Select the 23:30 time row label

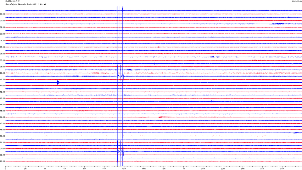(3, 161)
